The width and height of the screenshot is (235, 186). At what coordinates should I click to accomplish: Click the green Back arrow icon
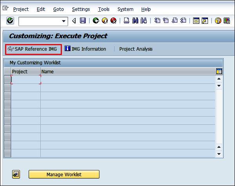96,21
